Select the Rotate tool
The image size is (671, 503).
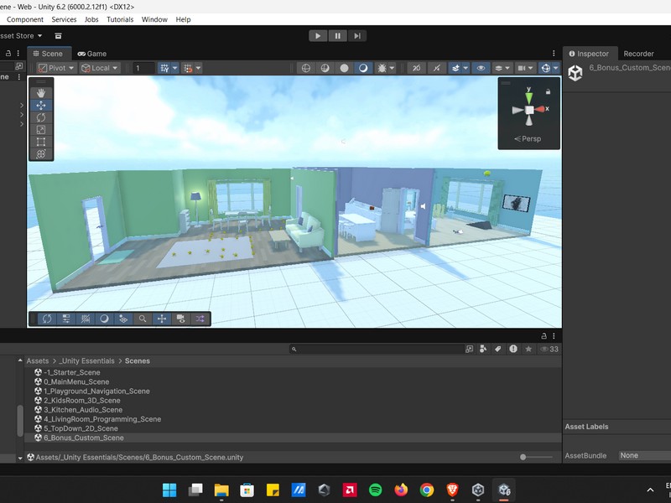[x=41, y=117]
